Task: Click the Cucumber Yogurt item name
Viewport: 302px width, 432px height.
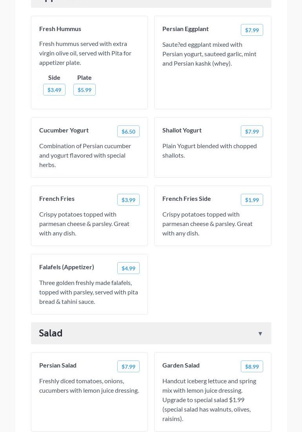Action: click(64, 130)
